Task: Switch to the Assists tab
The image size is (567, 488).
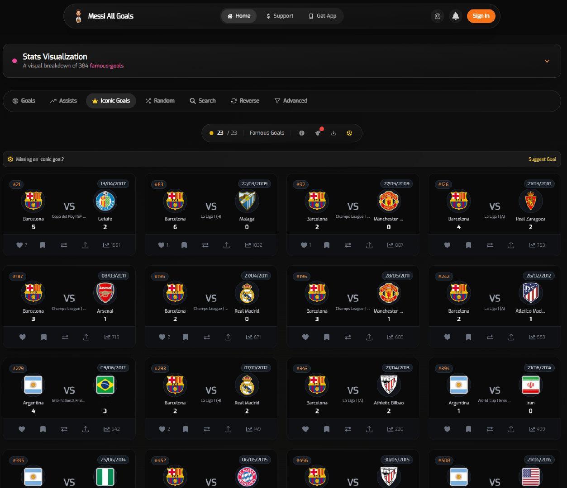Action: tap(63, 101)
